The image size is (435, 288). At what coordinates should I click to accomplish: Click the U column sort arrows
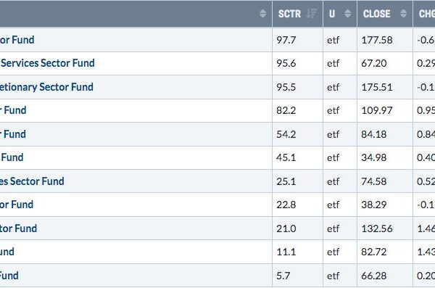coord(347,13)
